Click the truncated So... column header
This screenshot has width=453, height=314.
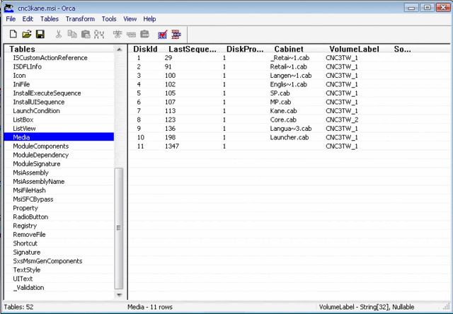(x=403, y=49)
